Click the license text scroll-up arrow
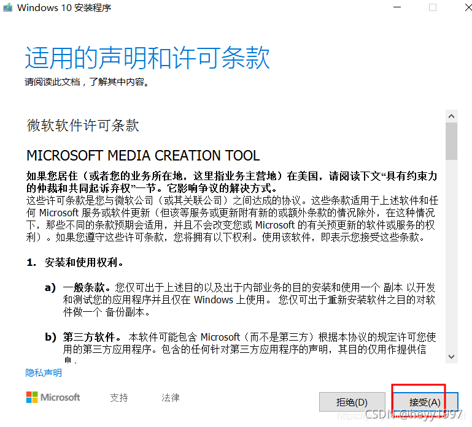 (x=451, y=116)
